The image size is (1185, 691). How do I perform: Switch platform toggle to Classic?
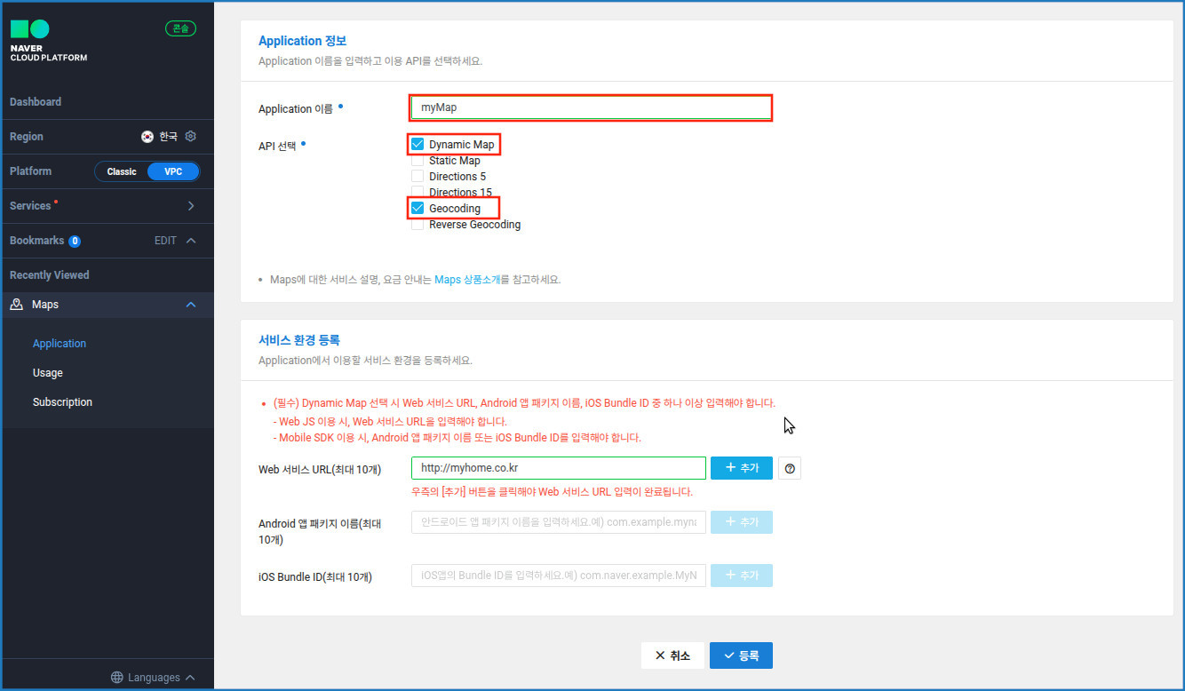pos(122,171)
